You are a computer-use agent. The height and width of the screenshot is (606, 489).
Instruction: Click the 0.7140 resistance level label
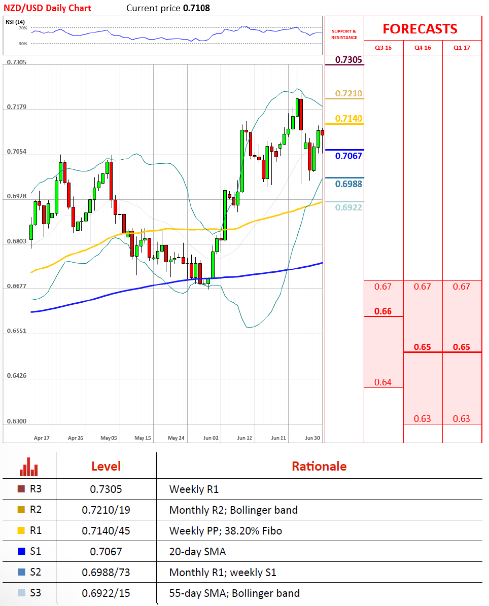point(348,118)
